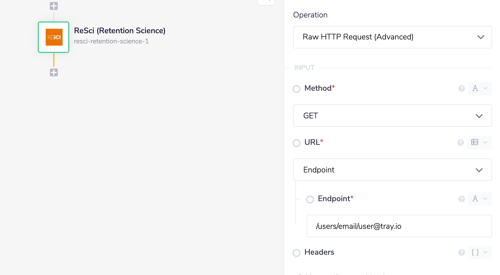Change Endpoint field string type selector
The image size is (500, 275).
480,199
